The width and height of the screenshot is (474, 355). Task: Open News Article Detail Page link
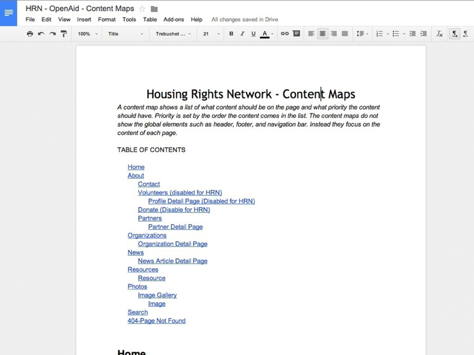173,261
